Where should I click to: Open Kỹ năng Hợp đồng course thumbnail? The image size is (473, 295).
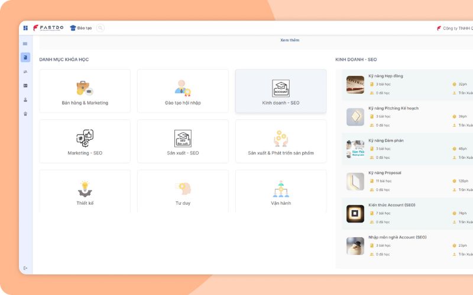click(x=355, y=84)
